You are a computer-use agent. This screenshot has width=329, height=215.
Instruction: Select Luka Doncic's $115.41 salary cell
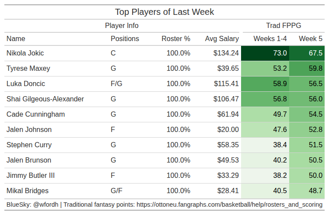coord(226,84)
